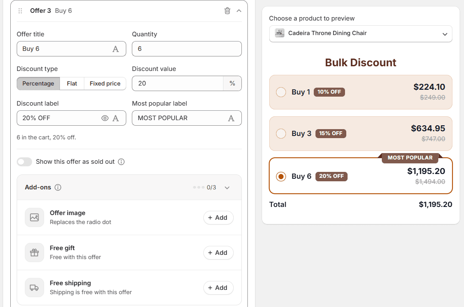
Task: Delete Offer 3 with the trash icon
Action: (227, 11)
